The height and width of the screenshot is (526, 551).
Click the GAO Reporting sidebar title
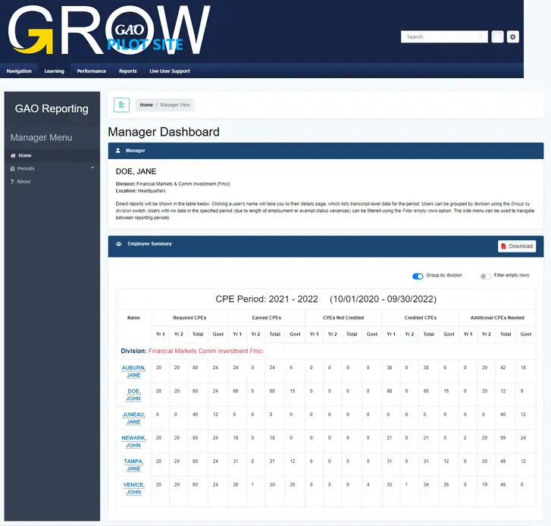pos(52,108)
